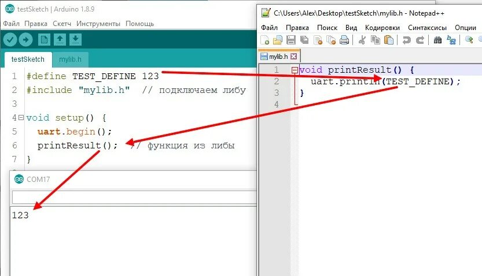Click "void printResult() {" in Notepad++
482x276 pixels.
click(356, 70)
